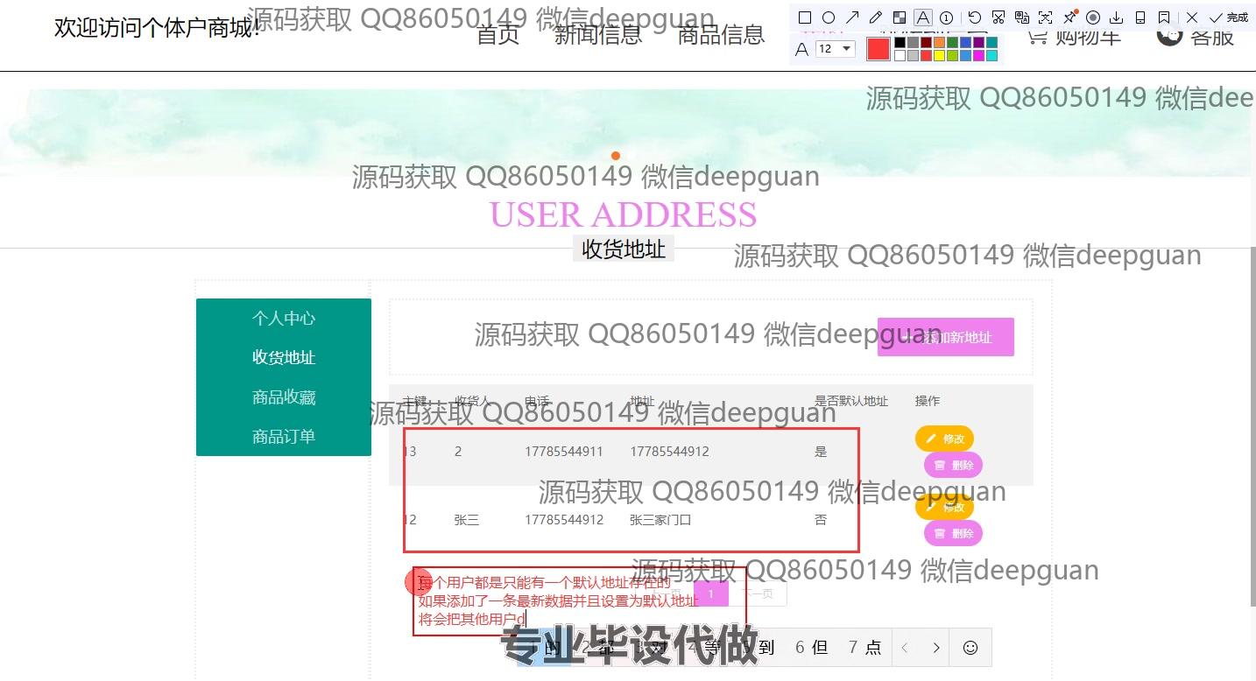Click 修改 for the 张三 address row

[x=944, y=507]
